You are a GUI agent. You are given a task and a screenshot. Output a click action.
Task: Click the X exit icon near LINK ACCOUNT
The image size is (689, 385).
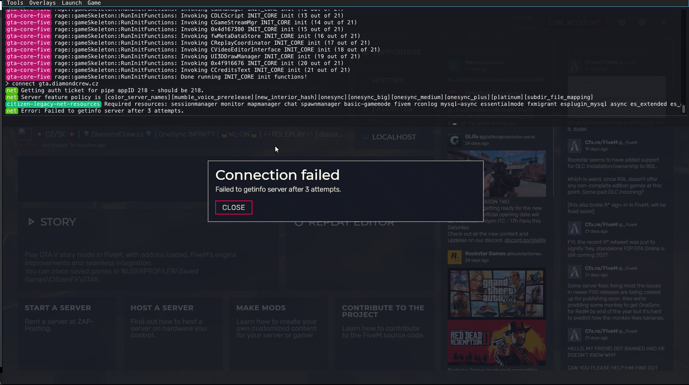(x=663, y=23)
